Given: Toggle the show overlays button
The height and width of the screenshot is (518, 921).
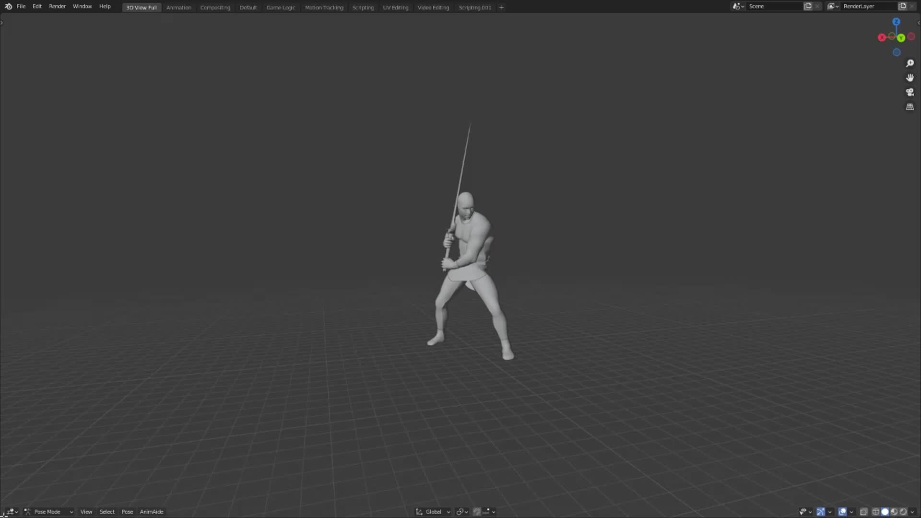Looking at the screenshot, I should [842, 512].
